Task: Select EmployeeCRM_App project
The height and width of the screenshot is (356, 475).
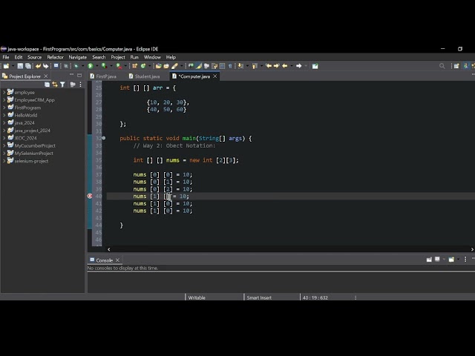Action: [x=34, y=100]
